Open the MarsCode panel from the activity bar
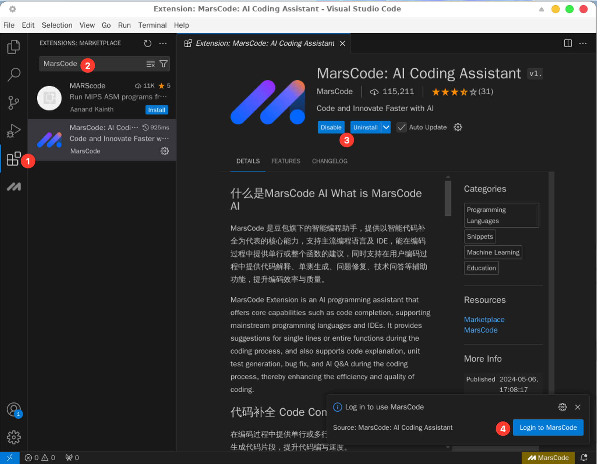 (13, 187)
